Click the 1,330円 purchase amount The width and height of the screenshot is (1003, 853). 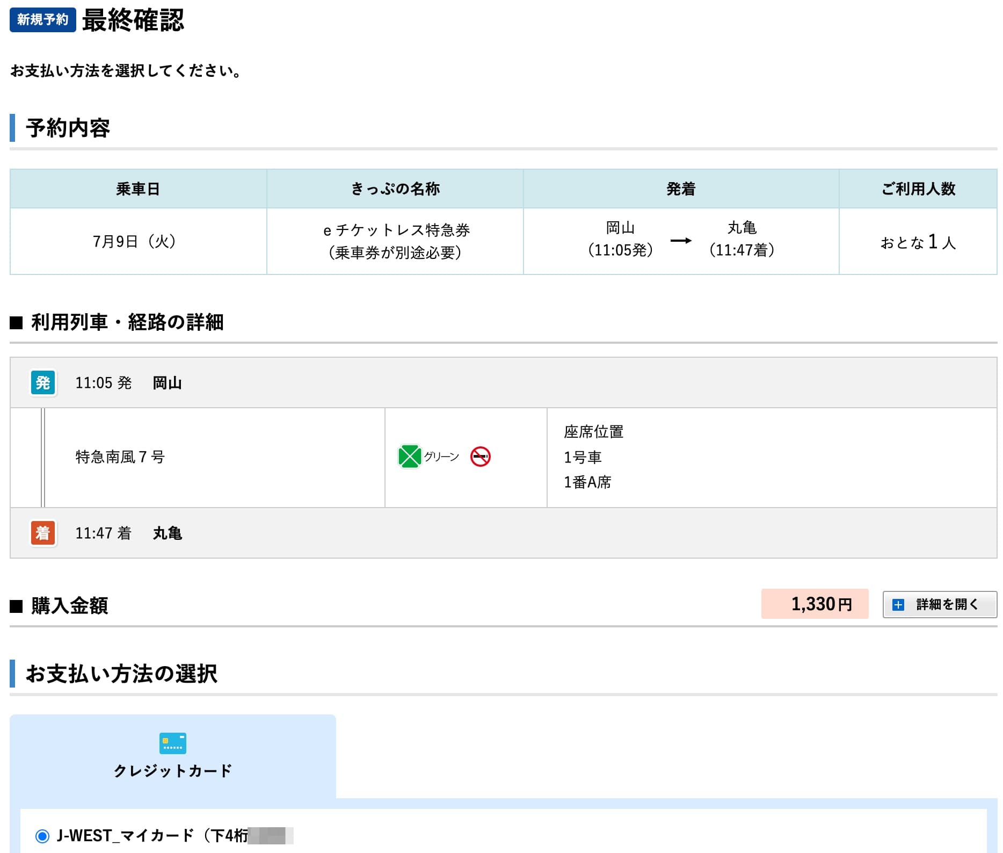point(815,604)
